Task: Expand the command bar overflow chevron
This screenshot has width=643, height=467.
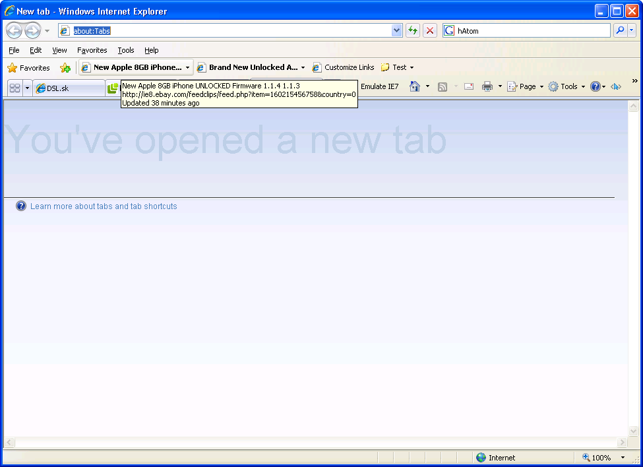Action: (x=635, y=80)
